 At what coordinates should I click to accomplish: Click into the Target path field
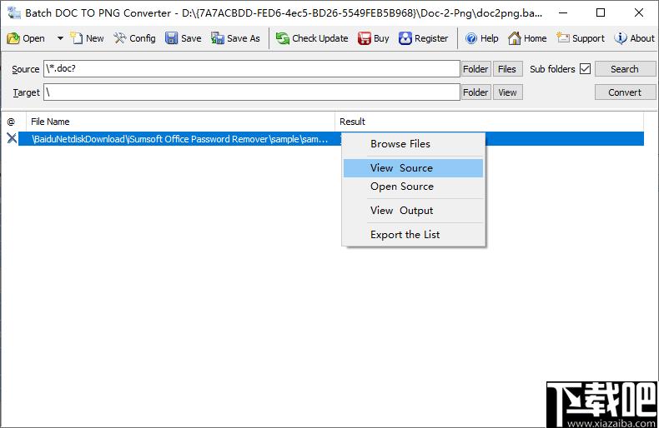point(252,92)
